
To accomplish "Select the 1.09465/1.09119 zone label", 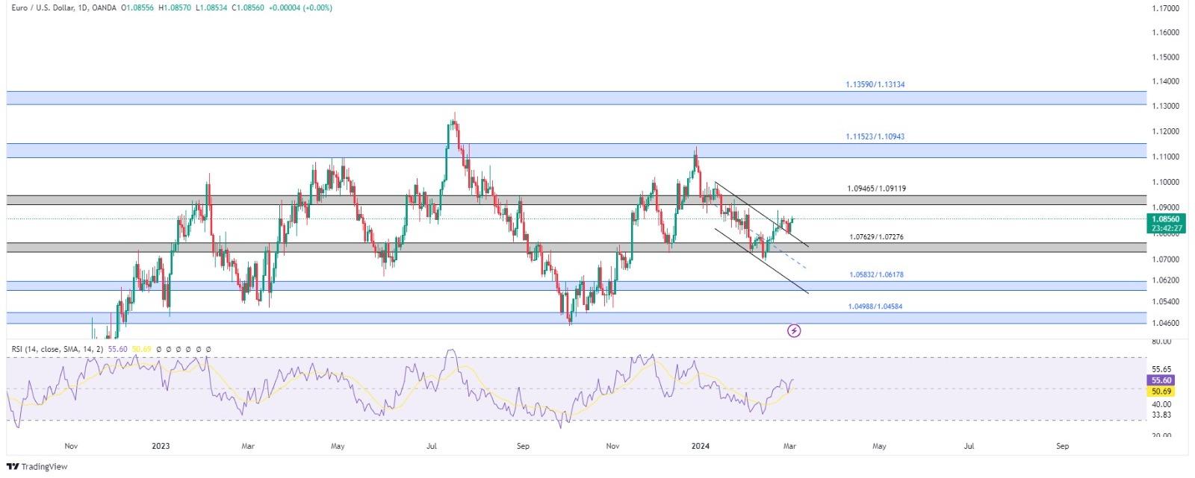I will [x=877, y=189].
